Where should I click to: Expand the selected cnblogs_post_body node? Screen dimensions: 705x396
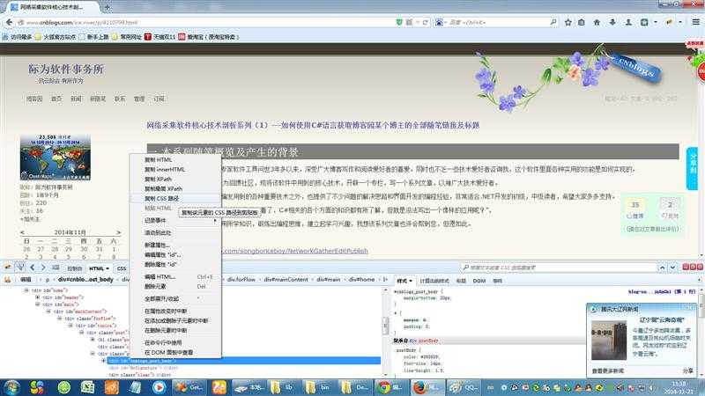coord(103,361)
